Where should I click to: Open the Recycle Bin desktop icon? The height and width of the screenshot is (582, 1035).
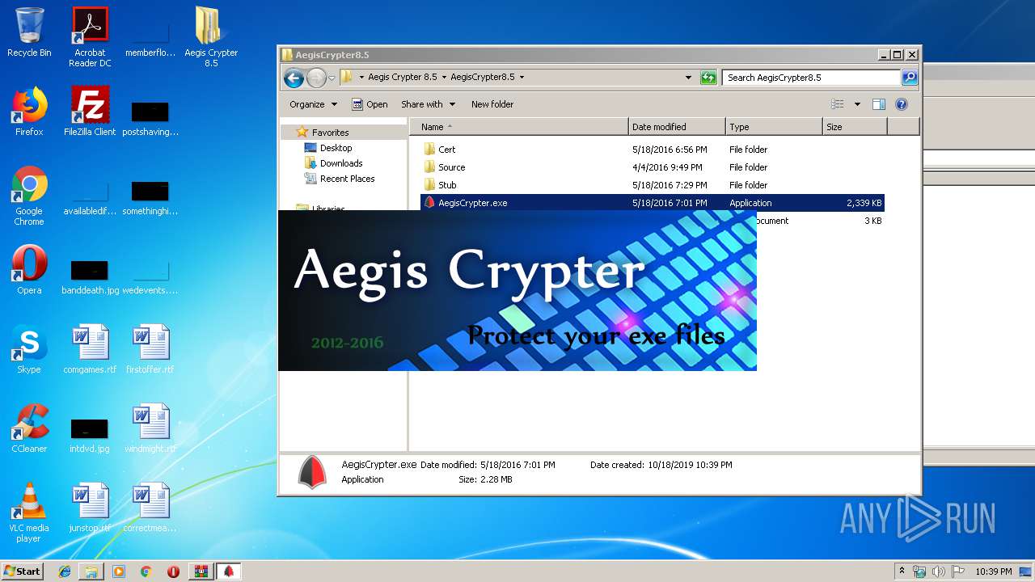[29, 32]
